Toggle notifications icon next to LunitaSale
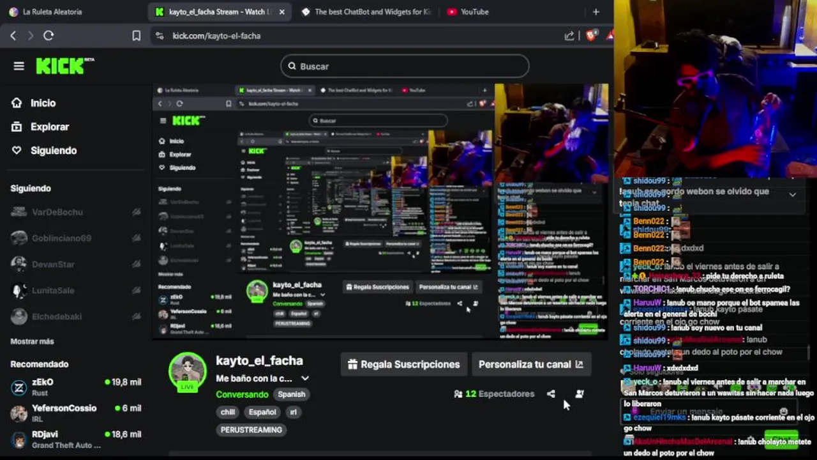 pyautogui.click(x=136, y=290)
